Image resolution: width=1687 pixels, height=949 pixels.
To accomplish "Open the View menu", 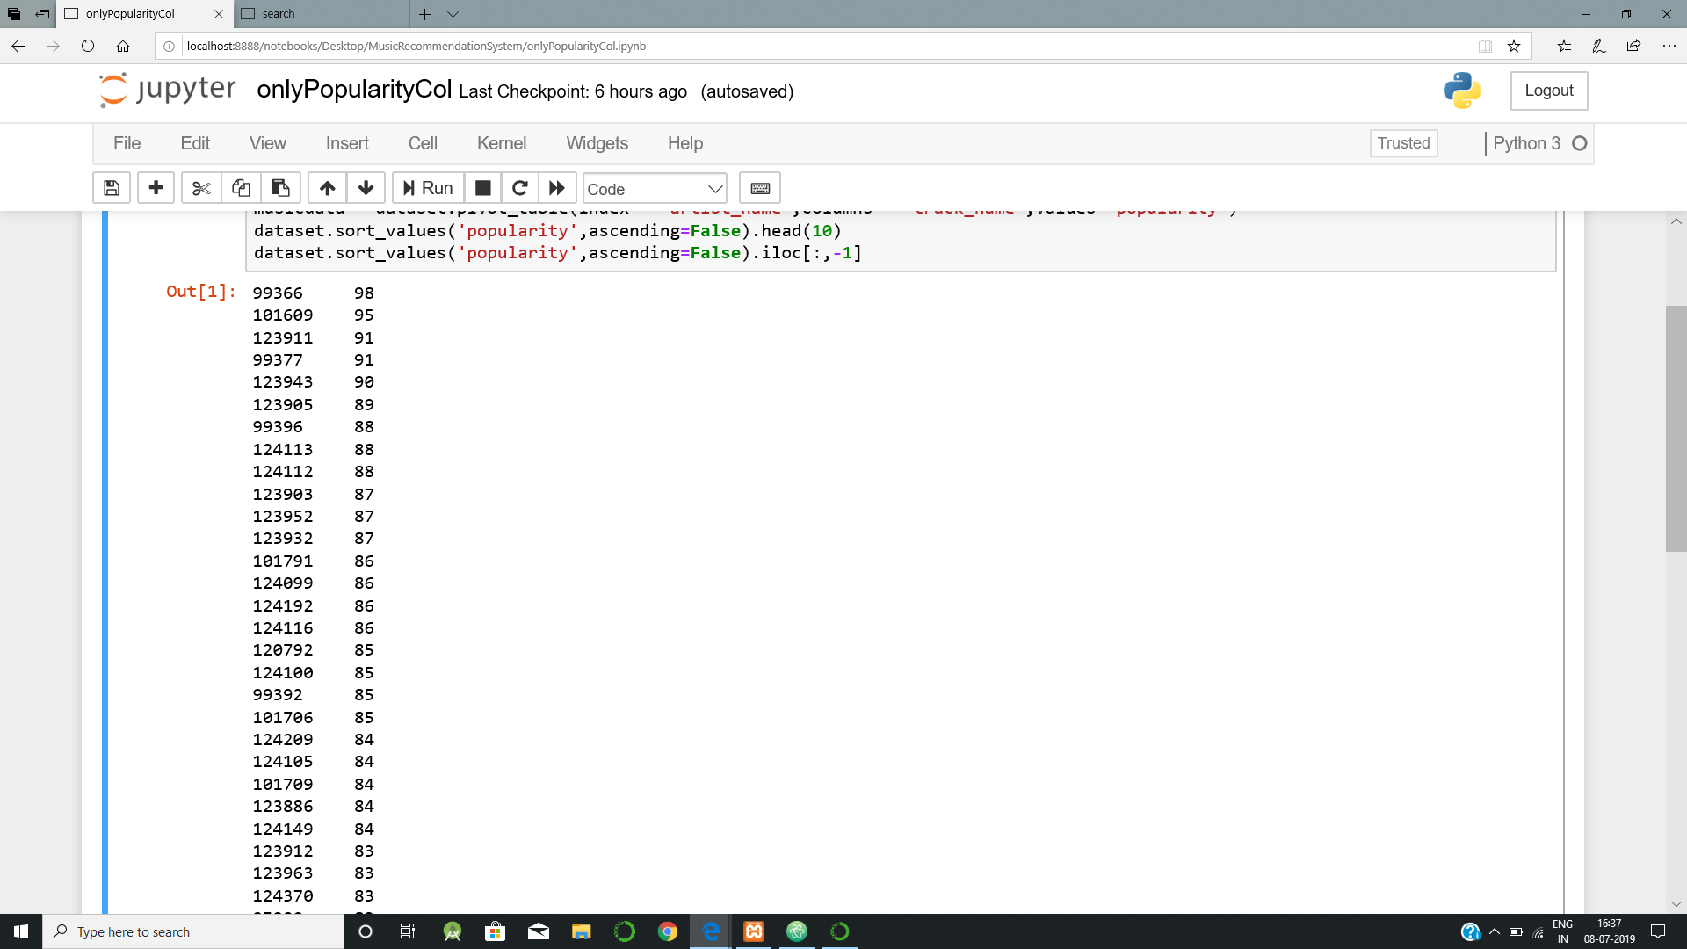I will tap(268, 143).
